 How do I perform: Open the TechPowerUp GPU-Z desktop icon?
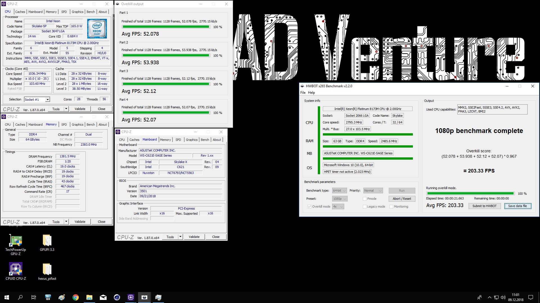tap(15, 245)
